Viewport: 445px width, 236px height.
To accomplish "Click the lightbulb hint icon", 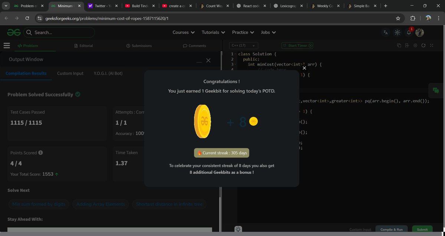I will coord(238,229).
